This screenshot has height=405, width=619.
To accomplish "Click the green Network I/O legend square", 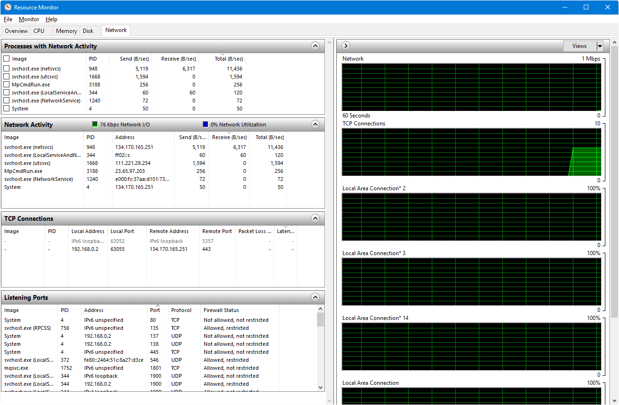I will click(95, 125).
